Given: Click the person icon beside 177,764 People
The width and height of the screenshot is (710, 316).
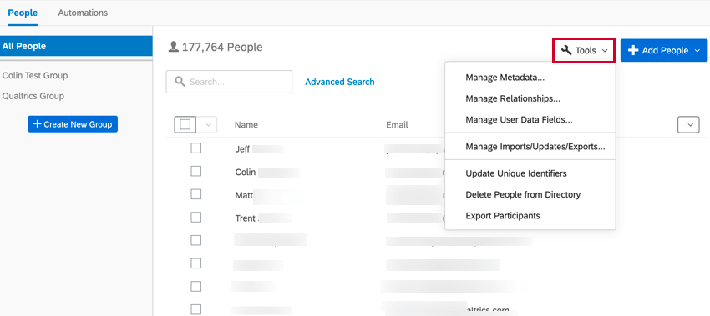Looking at the screenshot, I should point(173,47).
